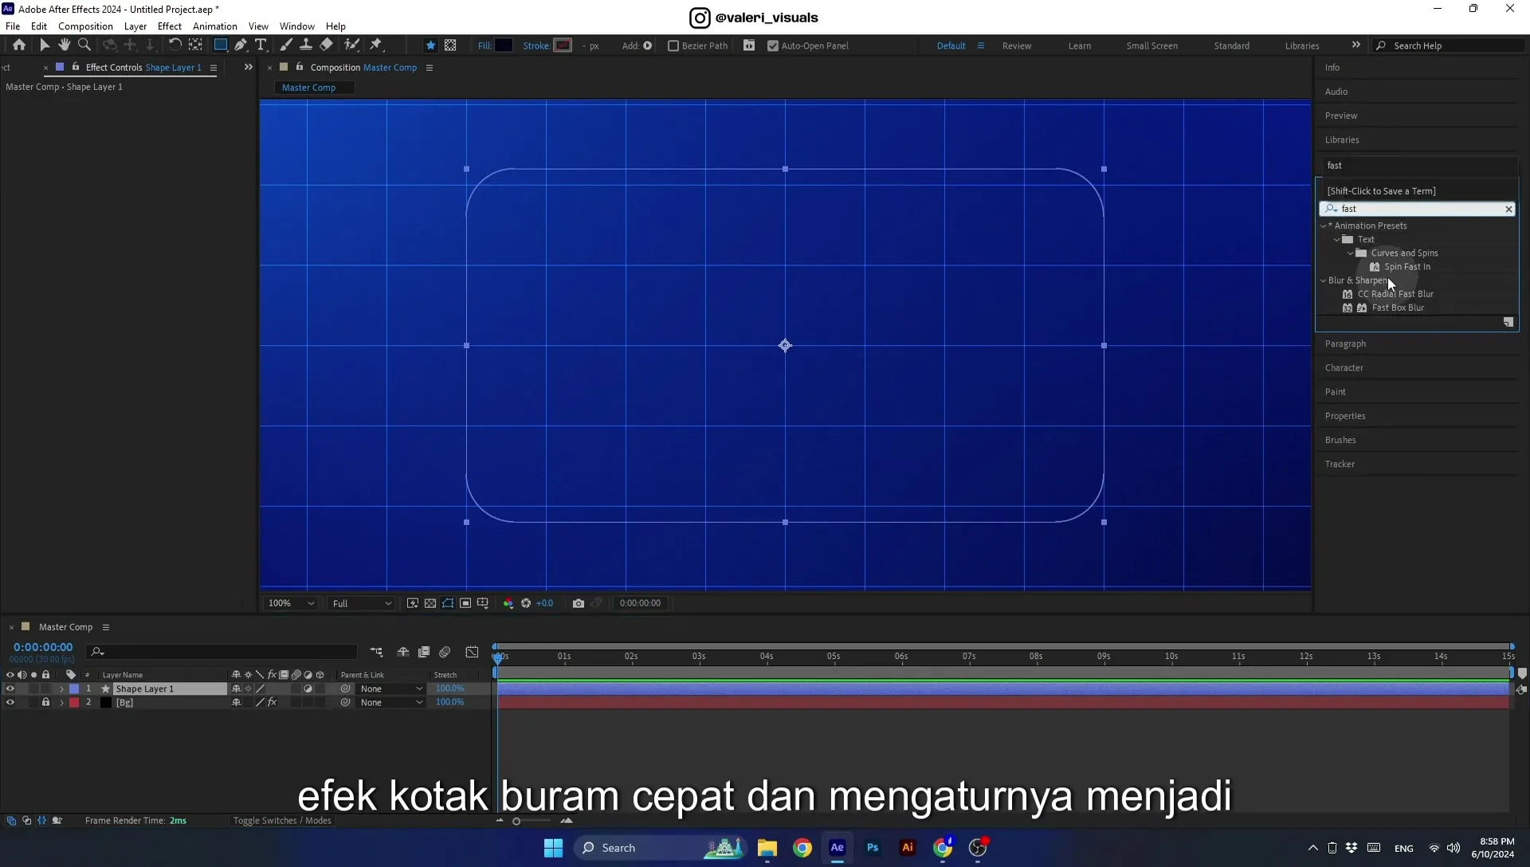Select the Pen tool

click(x=241, y=45)
